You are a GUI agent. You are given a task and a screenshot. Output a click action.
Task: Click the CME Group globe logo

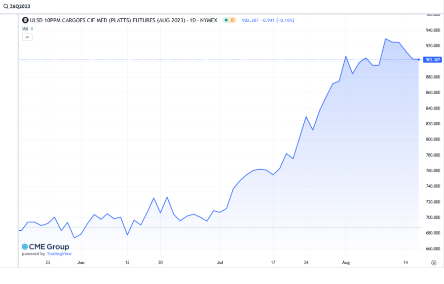coord(25,247)
